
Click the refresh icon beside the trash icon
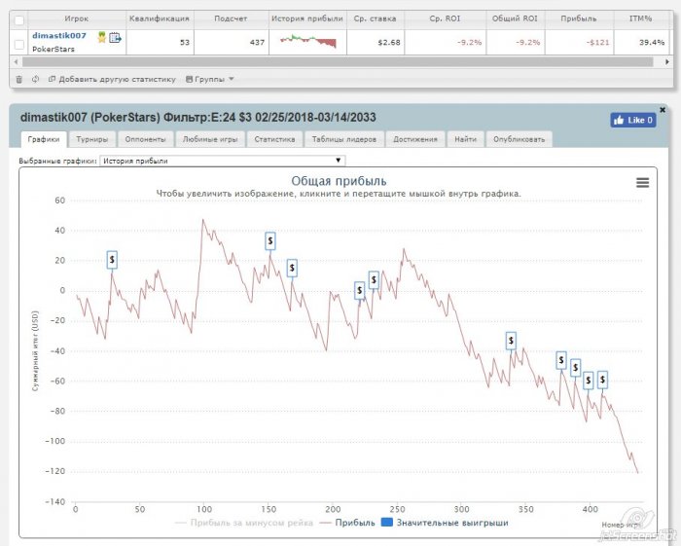coord(35,79)
